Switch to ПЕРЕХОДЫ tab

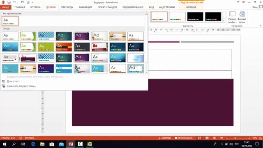(67, 7)
